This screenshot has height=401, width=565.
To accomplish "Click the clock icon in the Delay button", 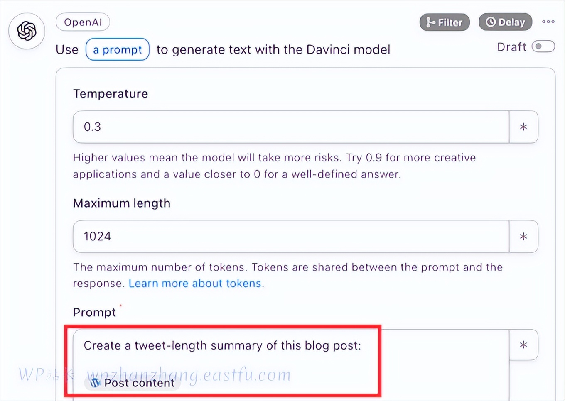I will click(x=491, y=22).
